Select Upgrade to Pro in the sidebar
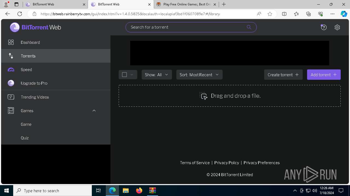Viewport: 350px width, 196px height. pos(56,83)
